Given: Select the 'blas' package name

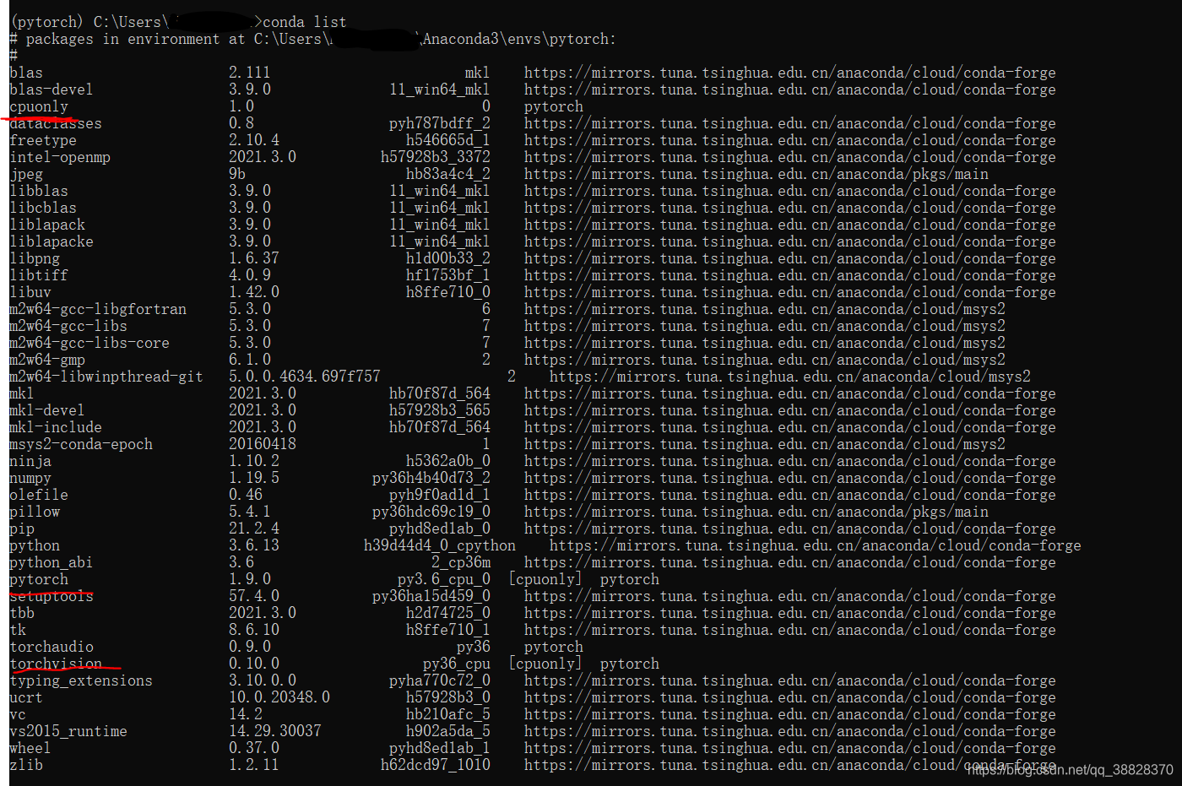Looking at the screenshot, I should pos(26,73).
